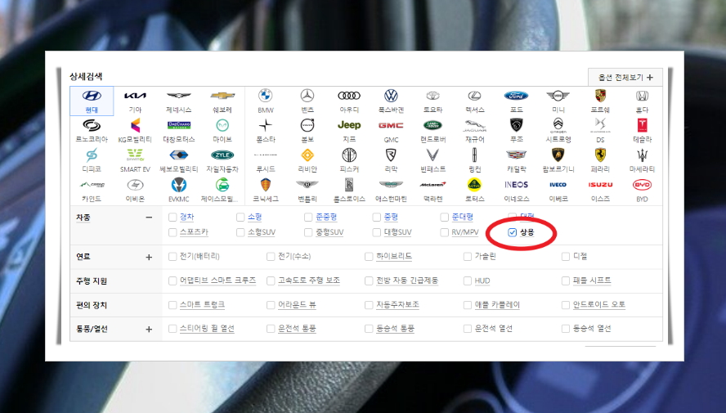
Task: Select the Maserati trident logo
Action: pos(642,155)
